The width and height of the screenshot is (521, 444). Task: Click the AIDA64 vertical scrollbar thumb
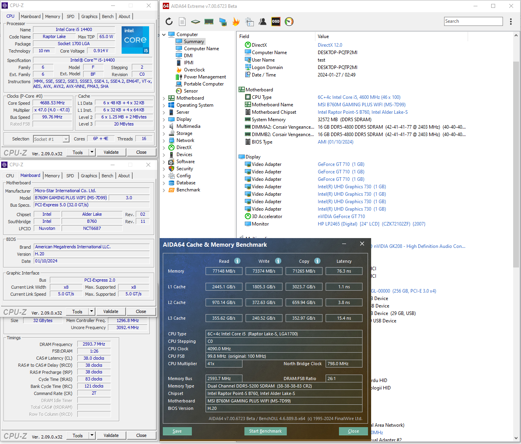[x=516, y=165]
